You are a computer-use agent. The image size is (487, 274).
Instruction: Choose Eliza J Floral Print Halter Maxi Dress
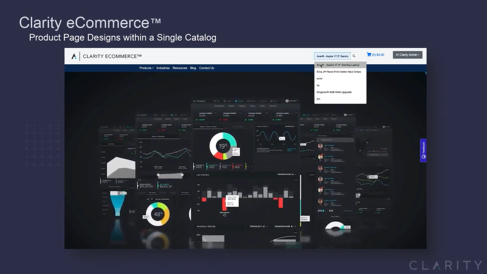[x=339, y=72]
